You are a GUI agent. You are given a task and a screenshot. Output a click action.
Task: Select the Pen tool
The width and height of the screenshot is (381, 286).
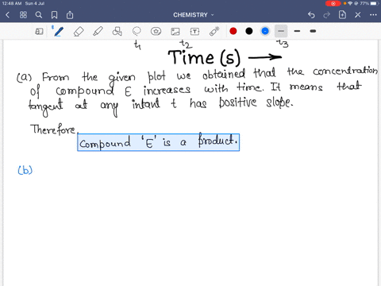tap(58, 31)
